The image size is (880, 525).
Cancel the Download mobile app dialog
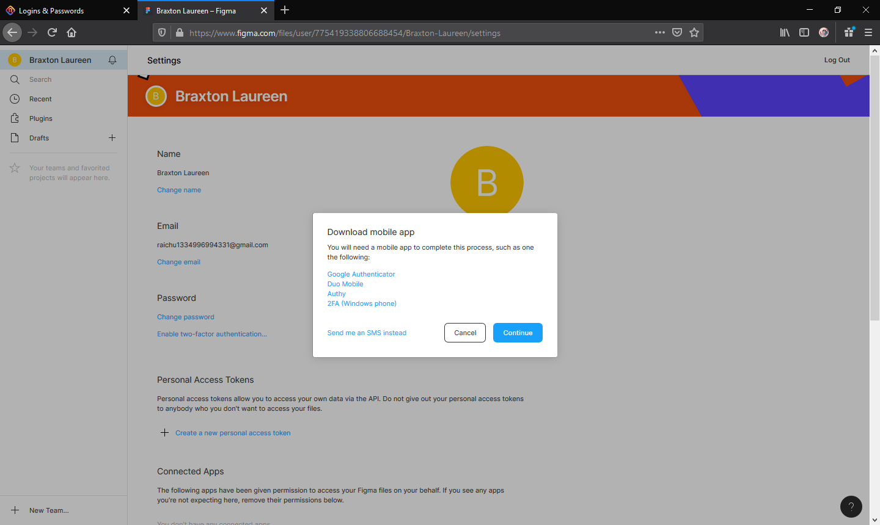(x=465, y=333)
